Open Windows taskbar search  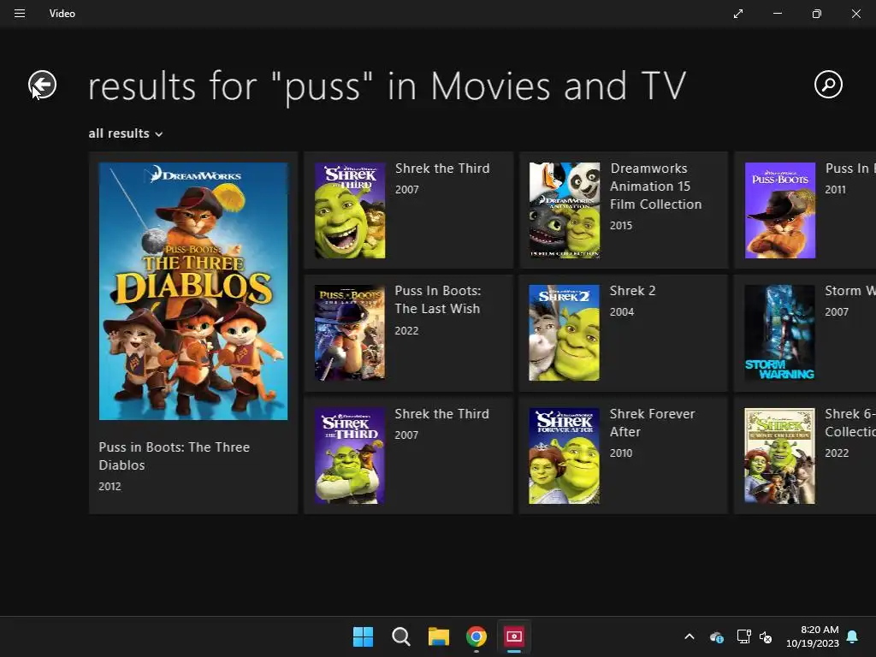pyautogui.click(x=400, y=636)
